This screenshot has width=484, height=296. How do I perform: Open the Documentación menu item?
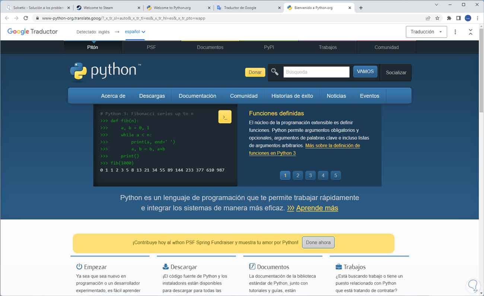197,96
